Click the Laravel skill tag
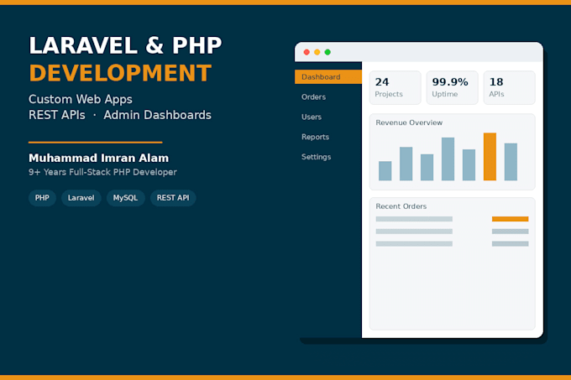 coord(81,198)
